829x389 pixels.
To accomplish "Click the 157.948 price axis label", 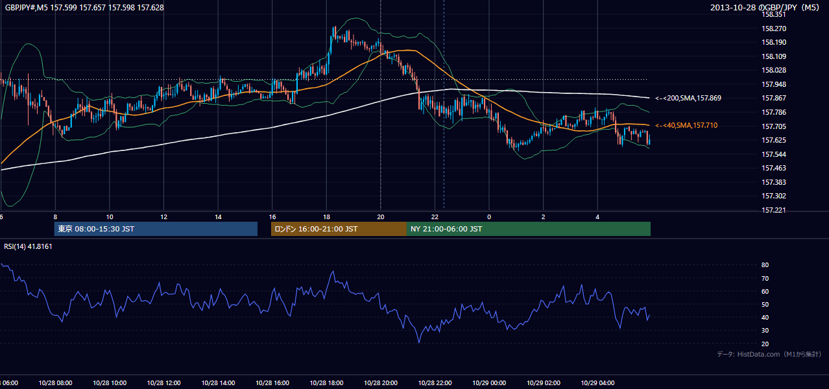I will [774, 84].
